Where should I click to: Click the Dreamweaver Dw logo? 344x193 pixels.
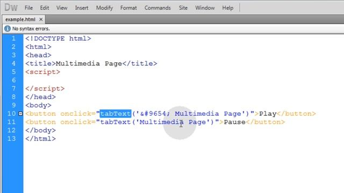(x=11, y=8)
